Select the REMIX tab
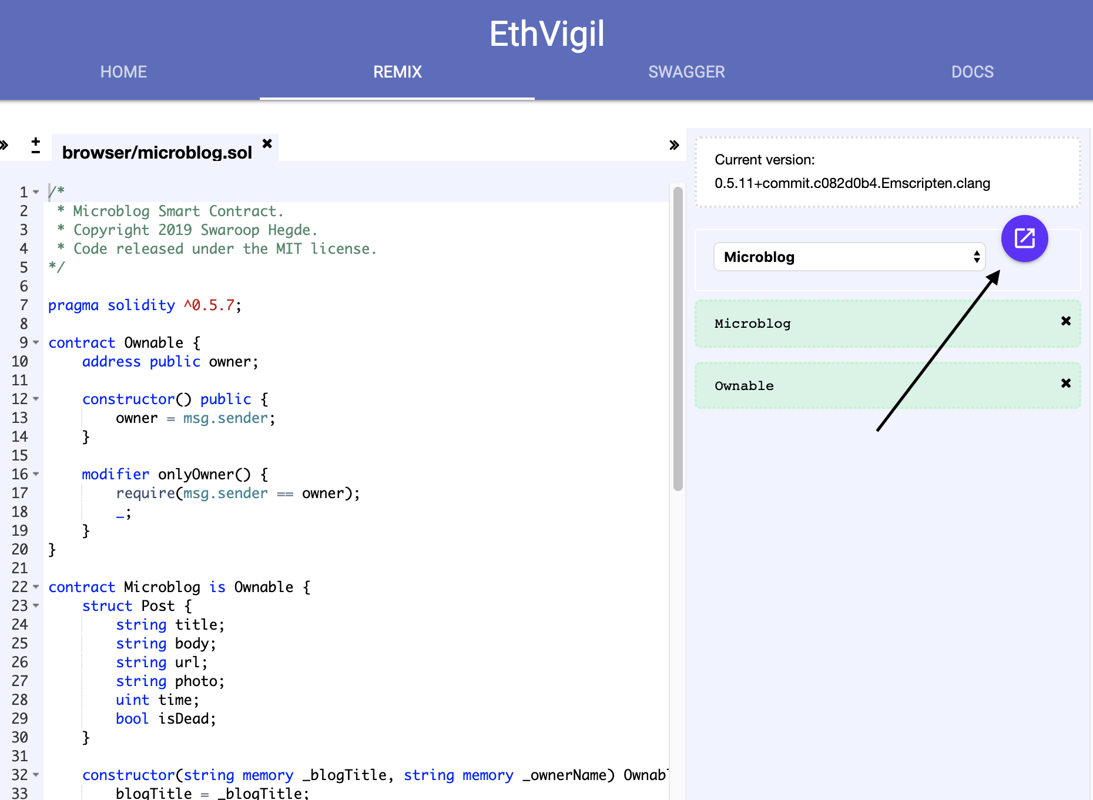1093x800 pixels. (397, 72)
